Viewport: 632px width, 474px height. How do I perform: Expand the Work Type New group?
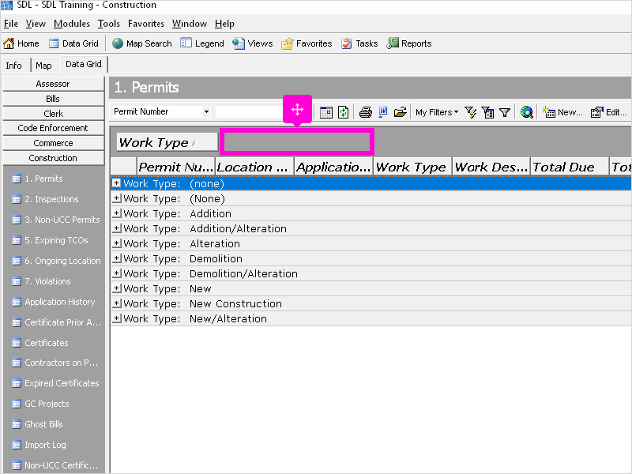(116, 288)
